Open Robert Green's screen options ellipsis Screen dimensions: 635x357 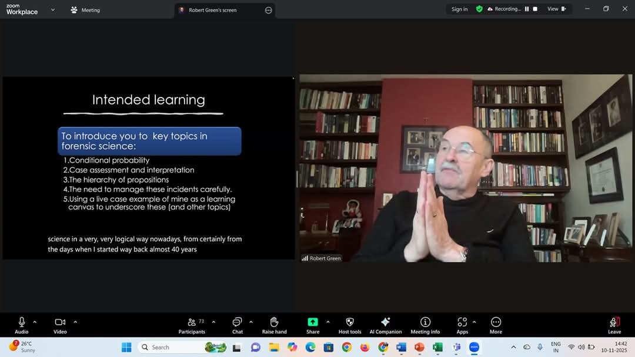[x=269, y=10]
